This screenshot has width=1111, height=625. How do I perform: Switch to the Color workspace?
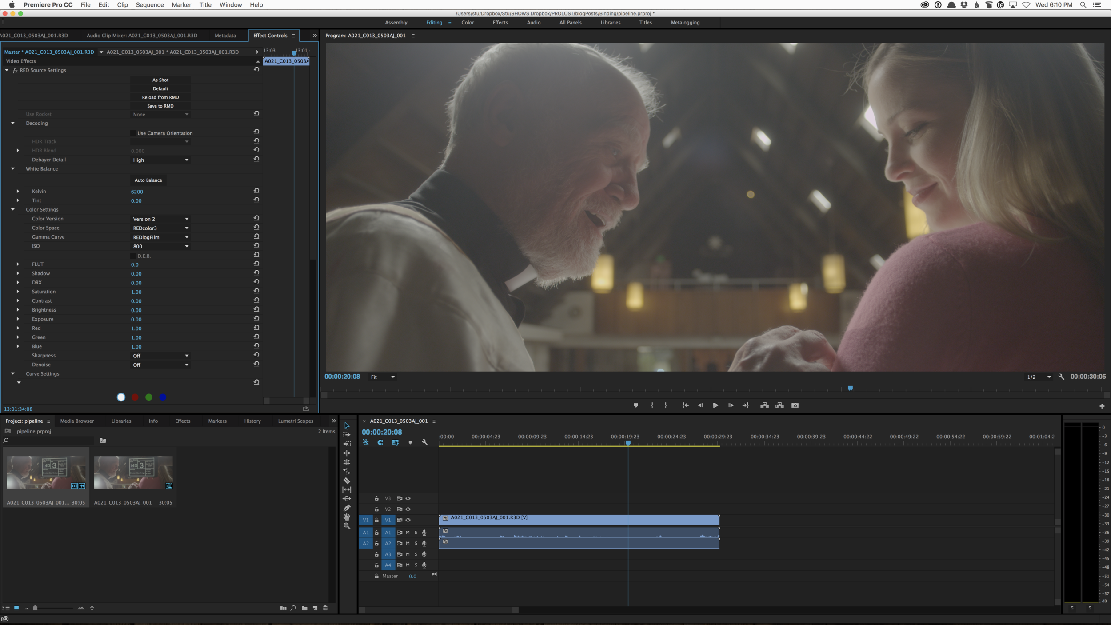468,23
